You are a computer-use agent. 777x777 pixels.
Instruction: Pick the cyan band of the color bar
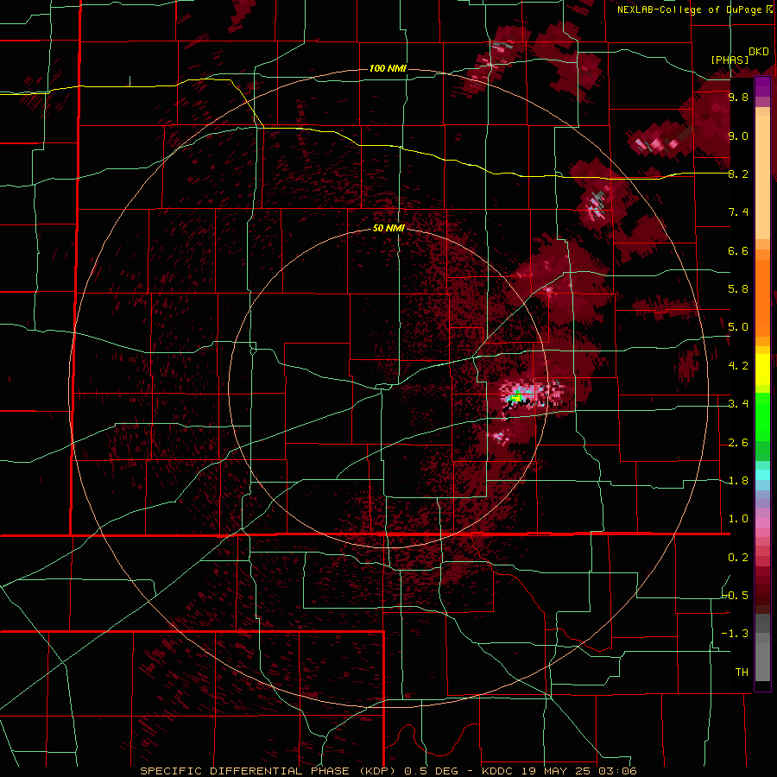click(x=762, y=474)
